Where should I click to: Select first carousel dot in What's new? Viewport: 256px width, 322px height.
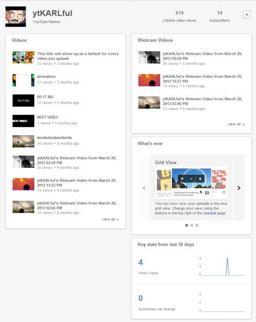[186, 225]
